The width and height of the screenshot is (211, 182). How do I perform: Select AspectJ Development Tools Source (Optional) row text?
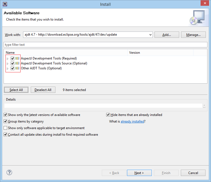coord(54,63)
